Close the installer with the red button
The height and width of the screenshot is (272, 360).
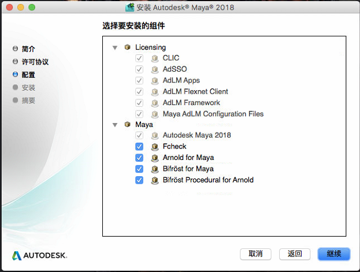[9, 8]
